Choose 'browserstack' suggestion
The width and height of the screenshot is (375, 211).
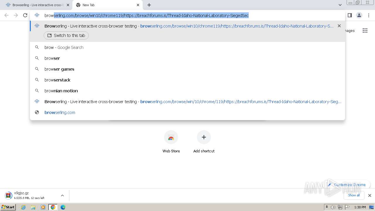(187, 80)
